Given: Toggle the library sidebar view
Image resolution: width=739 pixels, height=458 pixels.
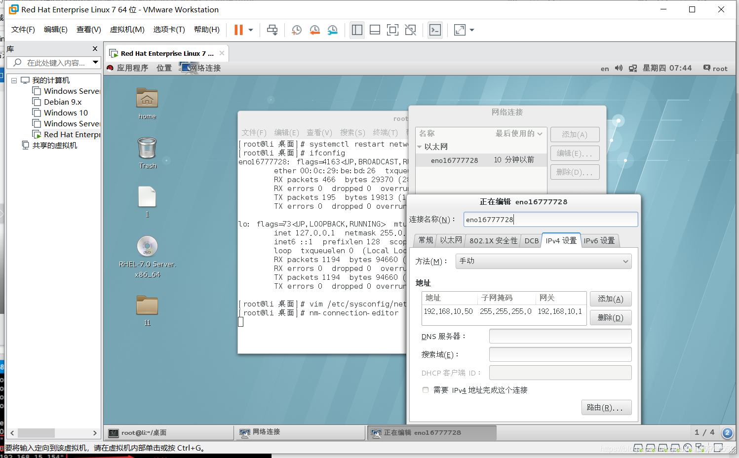Looking at the screenshot, I should click(x=357, y=30).
